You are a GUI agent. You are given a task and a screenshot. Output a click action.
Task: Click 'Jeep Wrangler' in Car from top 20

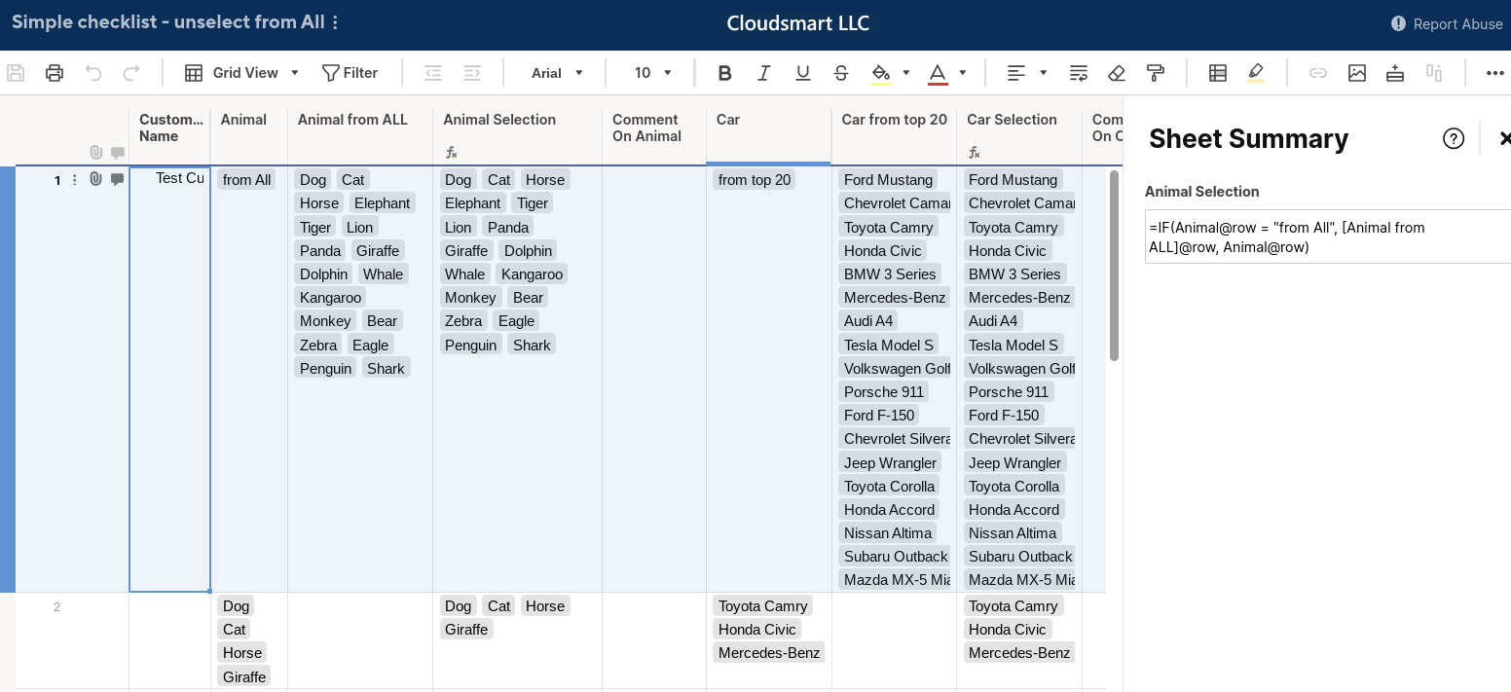coord(890,462)
